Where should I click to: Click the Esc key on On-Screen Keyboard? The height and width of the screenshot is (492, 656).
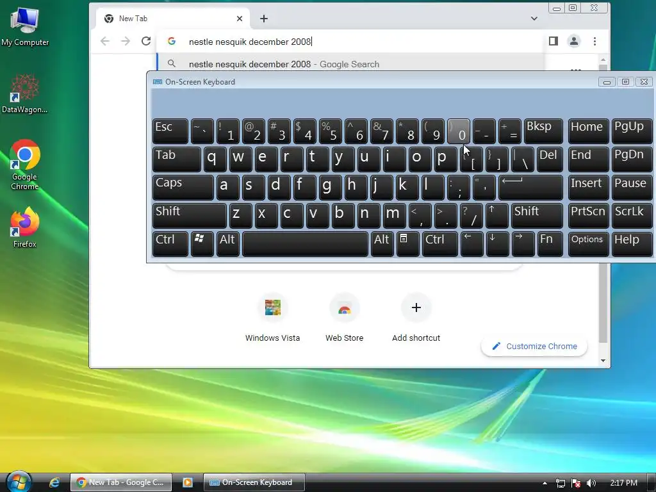(170, 131)
